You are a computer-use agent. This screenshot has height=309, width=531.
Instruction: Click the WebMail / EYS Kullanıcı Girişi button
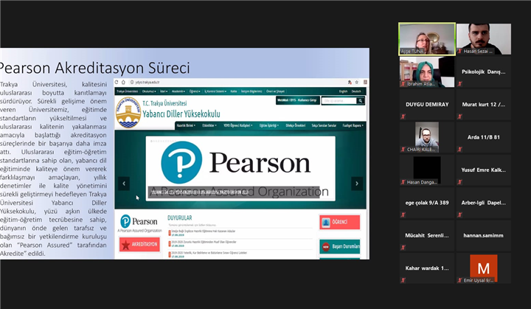(297, 100)
